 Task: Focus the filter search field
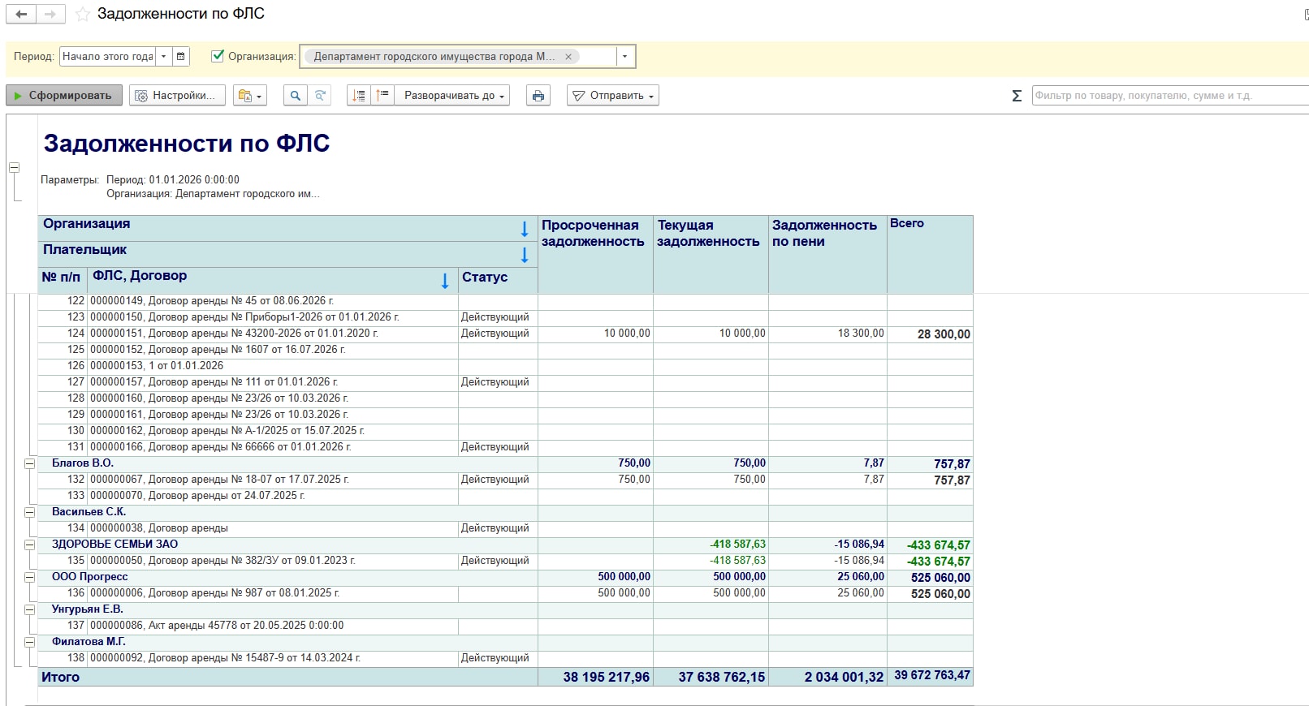pos(1169,96)
